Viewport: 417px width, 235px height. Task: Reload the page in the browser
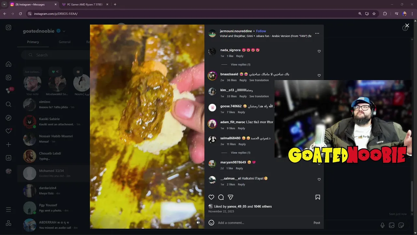(x=20, y=14)
